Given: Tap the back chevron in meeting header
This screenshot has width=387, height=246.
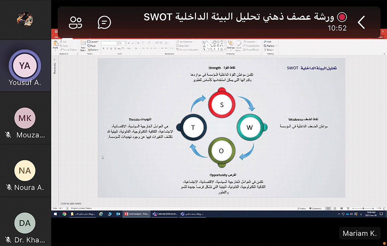Looking at the screenshot, I should 361,22.
